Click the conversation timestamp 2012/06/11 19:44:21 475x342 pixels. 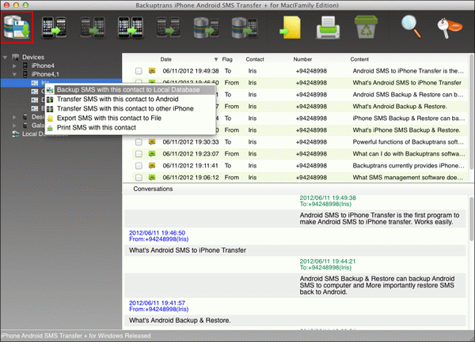tap(328, 261)
